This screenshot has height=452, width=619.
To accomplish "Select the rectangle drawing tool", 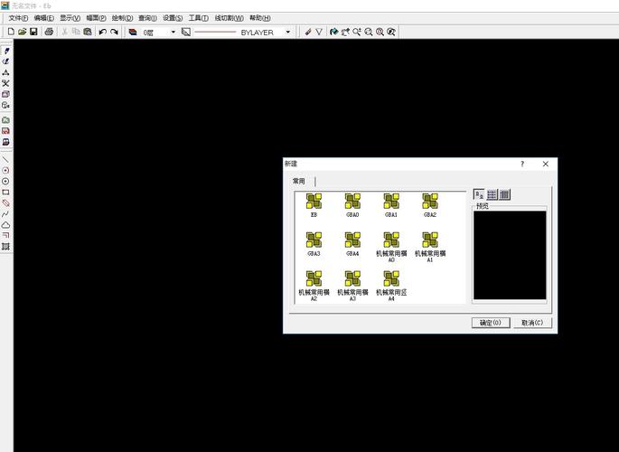I will tap(5, 192).
